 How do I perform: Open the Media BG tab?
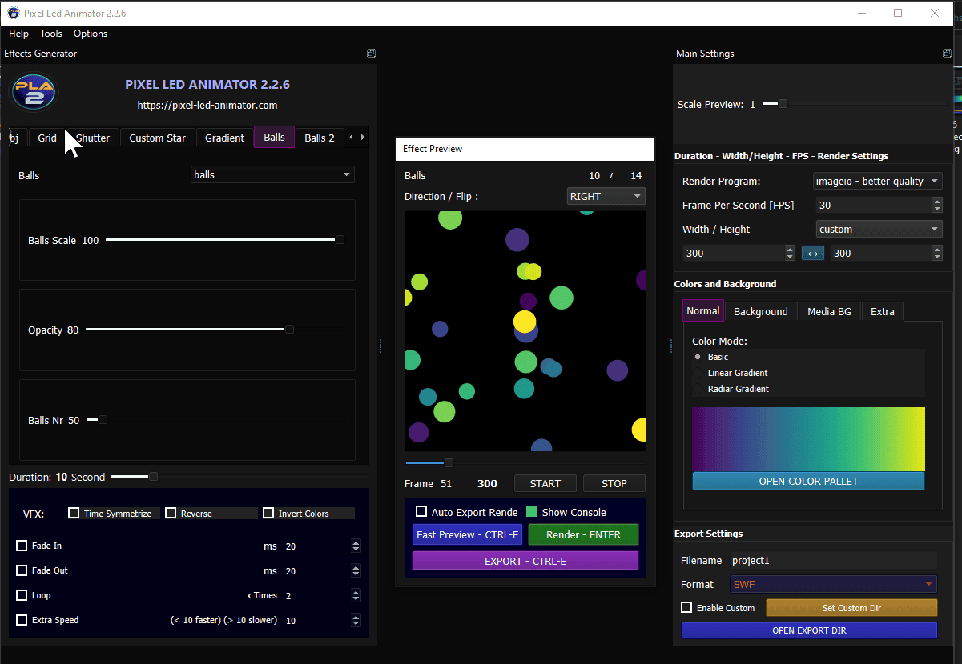pyautogui.click(x=829, y=311)
